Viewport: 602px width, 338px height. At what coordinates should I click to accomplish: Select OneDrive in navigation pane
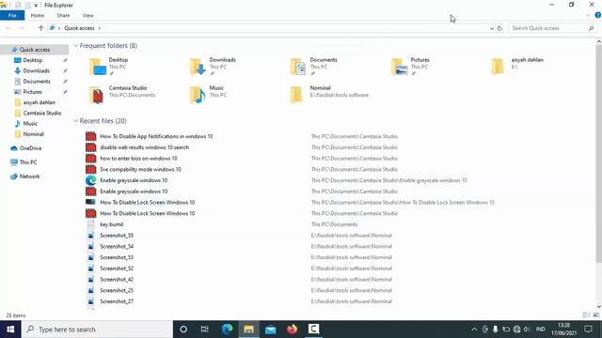(x=30, y=148)
